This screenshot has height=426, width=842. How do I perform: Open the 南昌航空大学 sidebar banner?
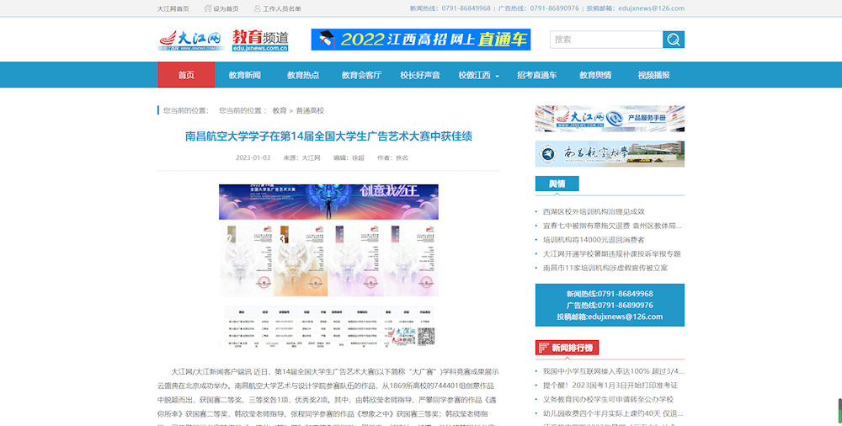pos(610,154)
